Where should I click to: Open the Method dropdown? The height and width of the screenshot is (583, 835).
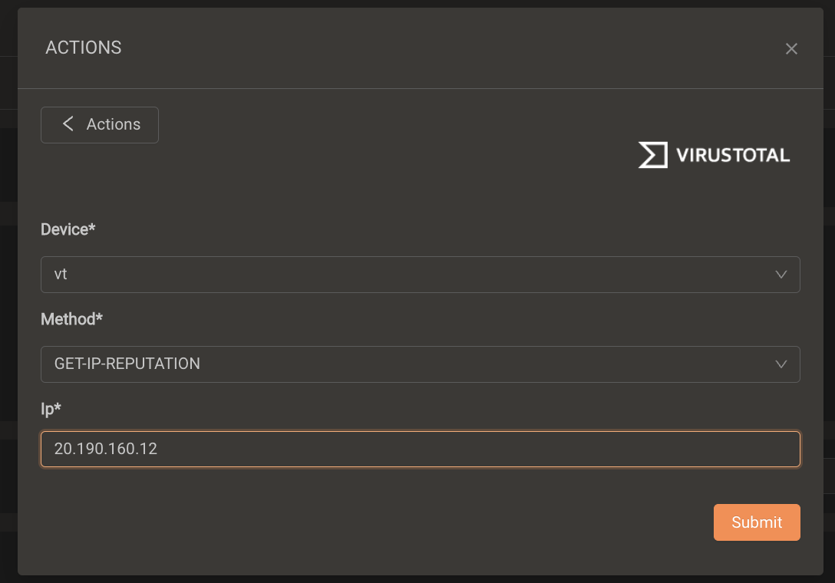(420, 364)
